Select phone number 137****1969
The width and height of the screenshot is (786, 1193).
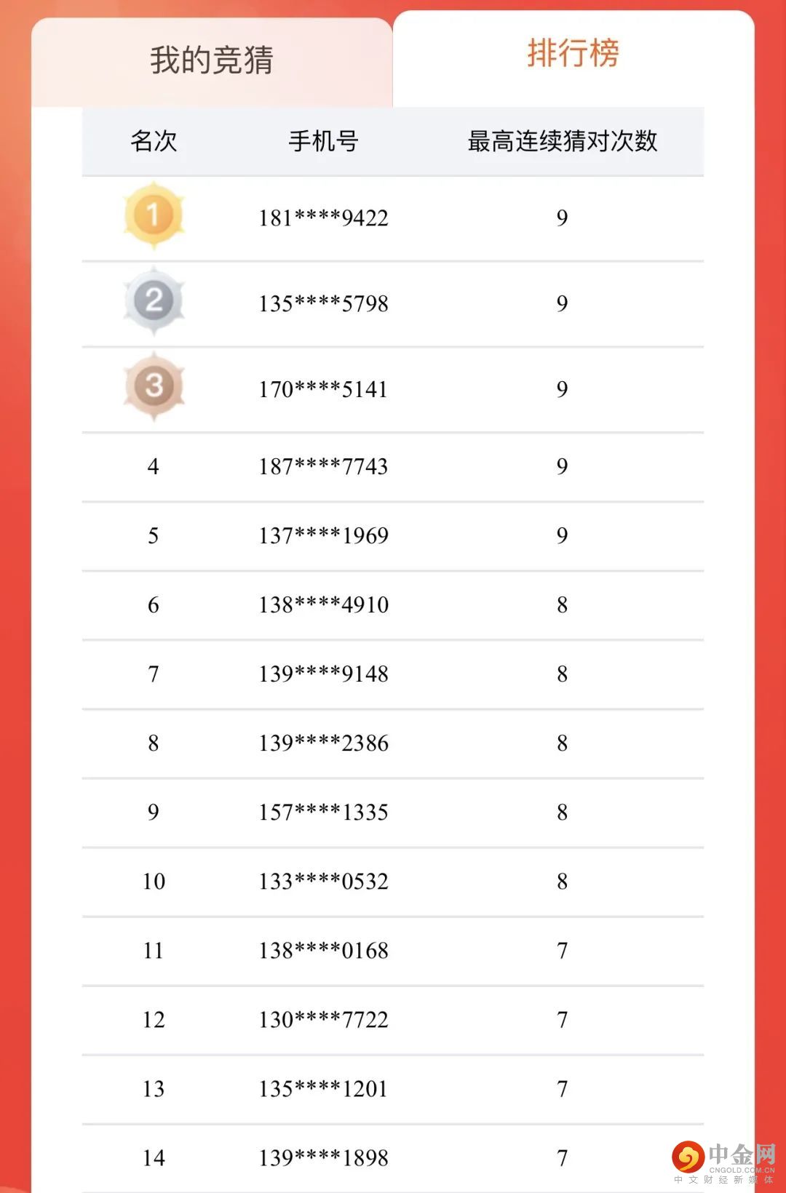pyautogui.click(x=323, y=536)
